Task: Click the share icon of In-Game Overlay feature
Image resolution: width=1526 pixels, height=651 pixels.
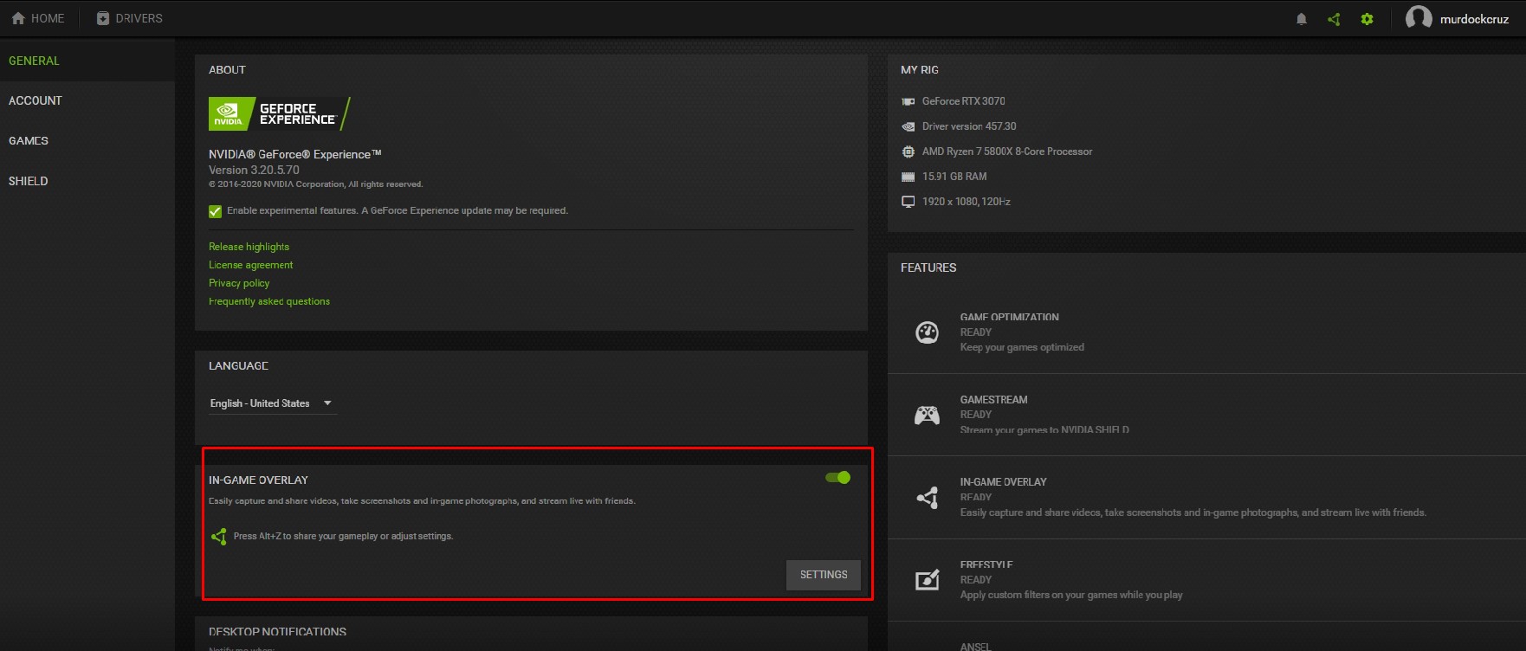Action: [x=927, y=498]
